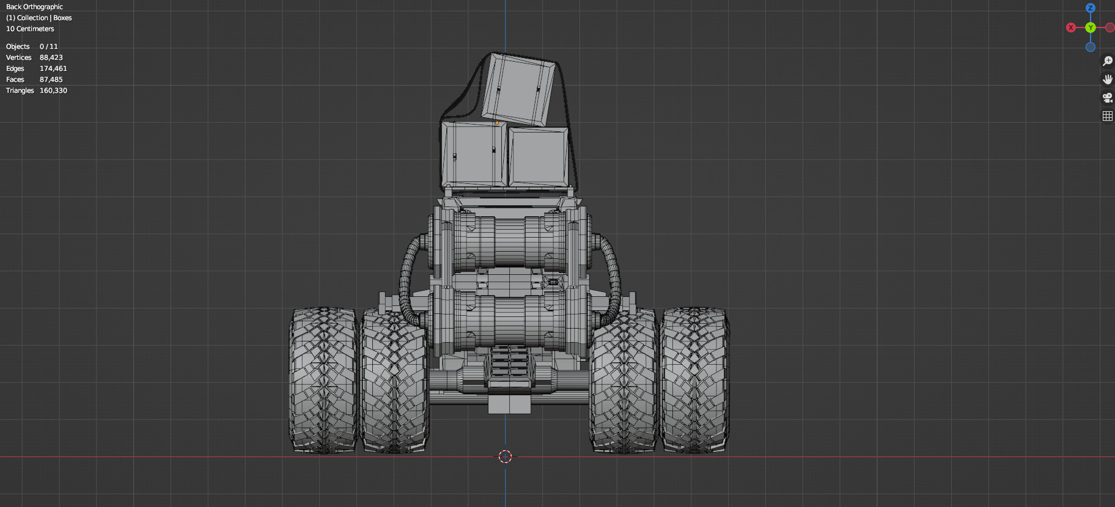Click the Vertices value '88,423'
This screenshot has width=1115, height=507.
[51, 57]
